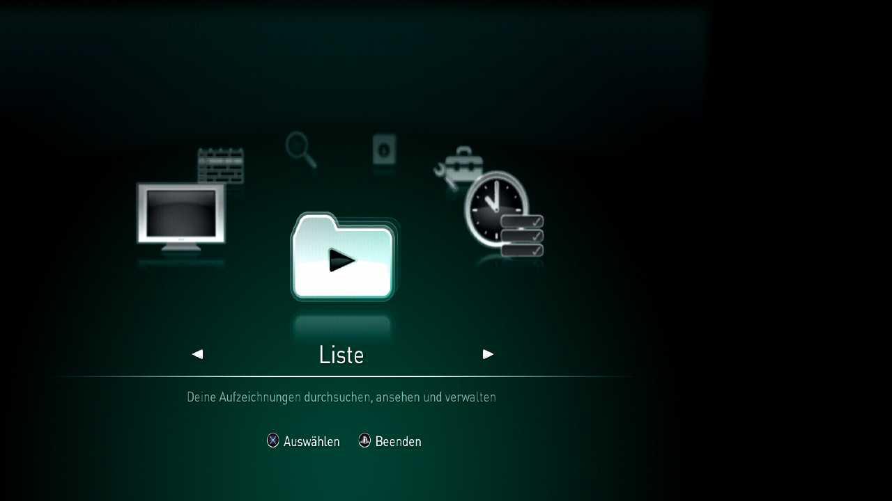Viewport: 892px width, 501px height.
Task: Click the checklist stack on the clock icon
Action: tap(522, 236)
